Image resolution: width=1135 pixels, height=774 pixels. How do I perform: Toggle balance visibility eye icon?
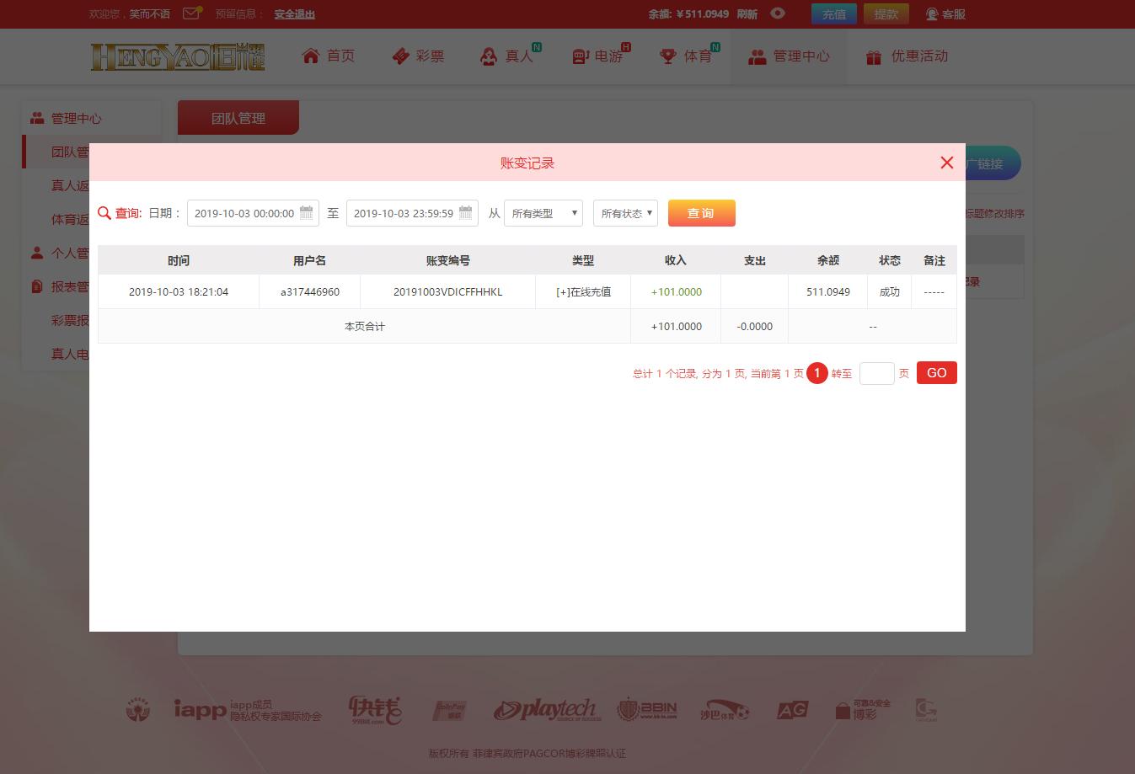[x=778, y=13]
